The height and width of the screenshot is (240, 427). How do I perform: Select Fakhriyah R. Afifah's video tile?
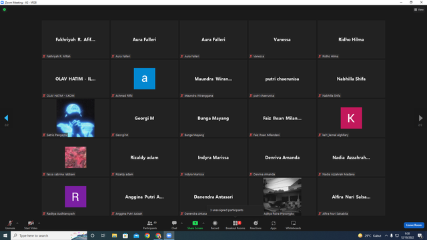click(75, 39)
